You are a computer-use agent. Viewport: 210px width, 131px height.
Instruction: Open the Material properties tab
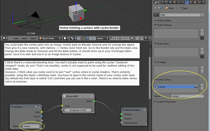[x=191, y=2]
